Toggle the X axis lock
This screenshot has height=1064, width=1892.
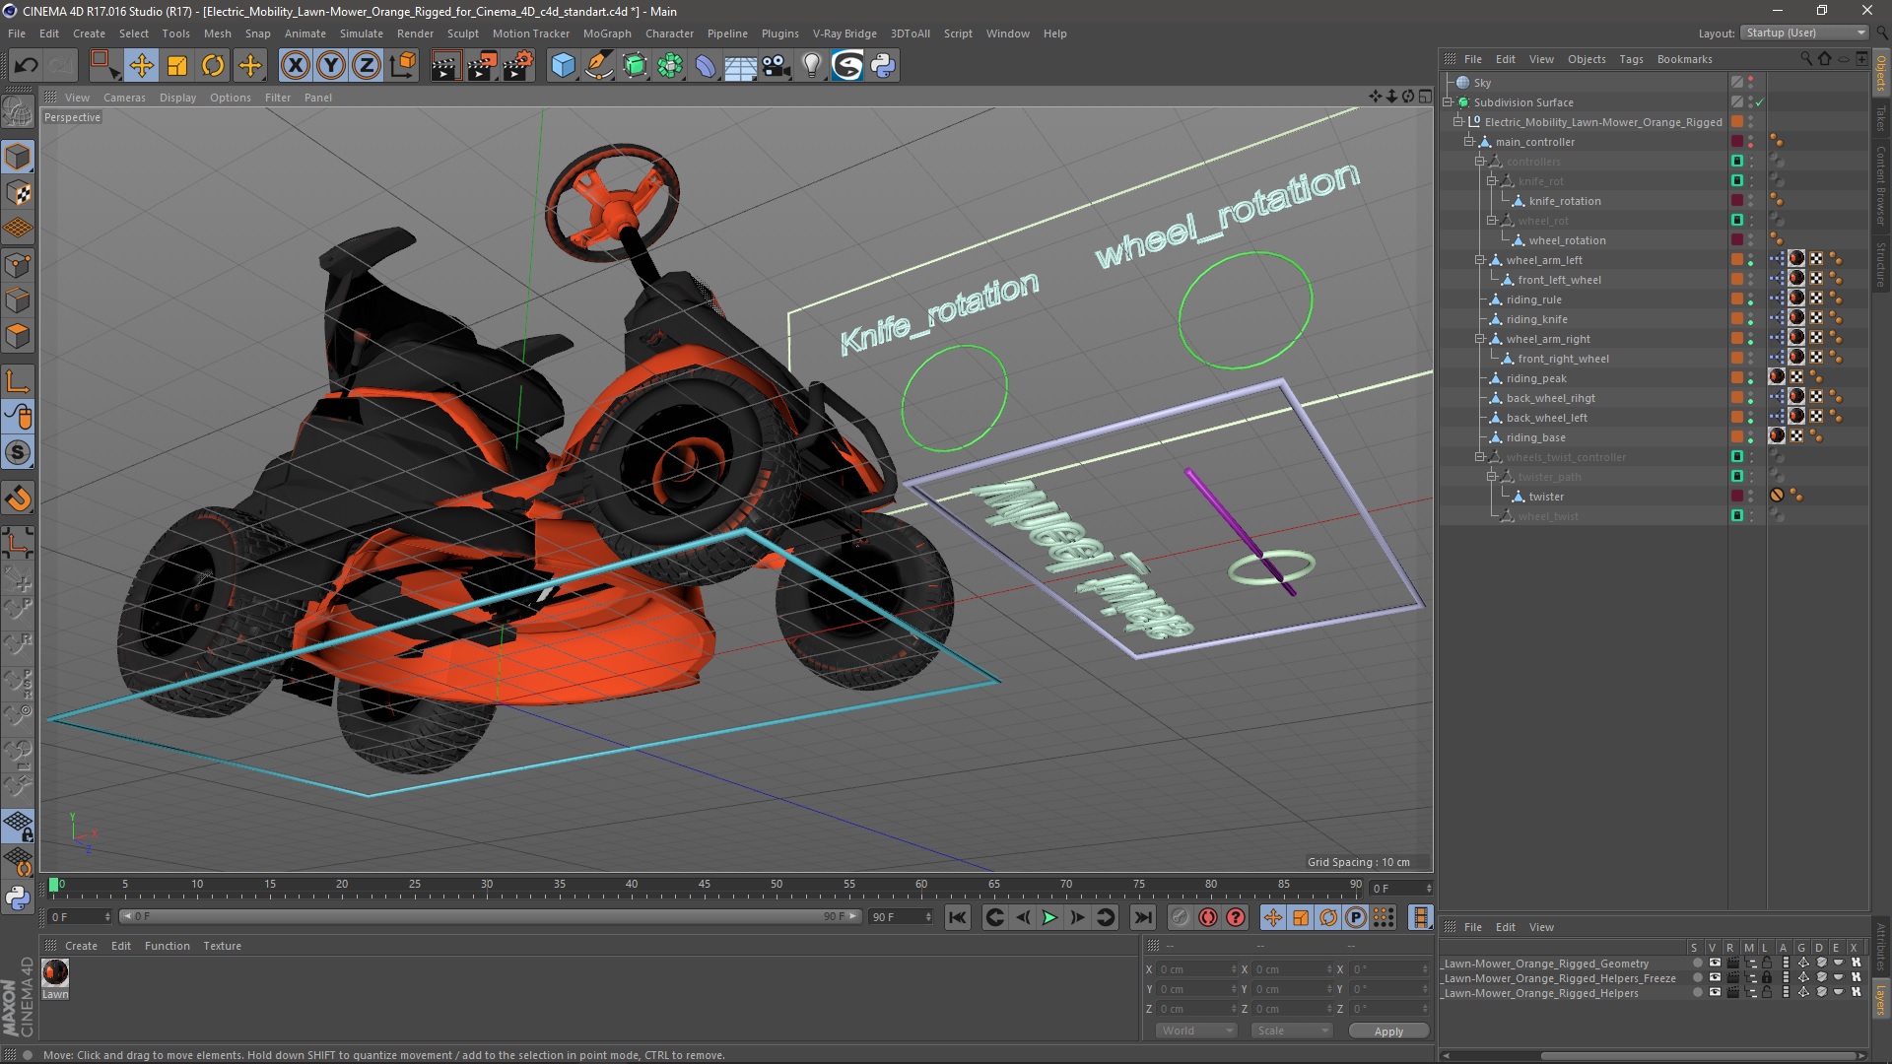[295, 66]
